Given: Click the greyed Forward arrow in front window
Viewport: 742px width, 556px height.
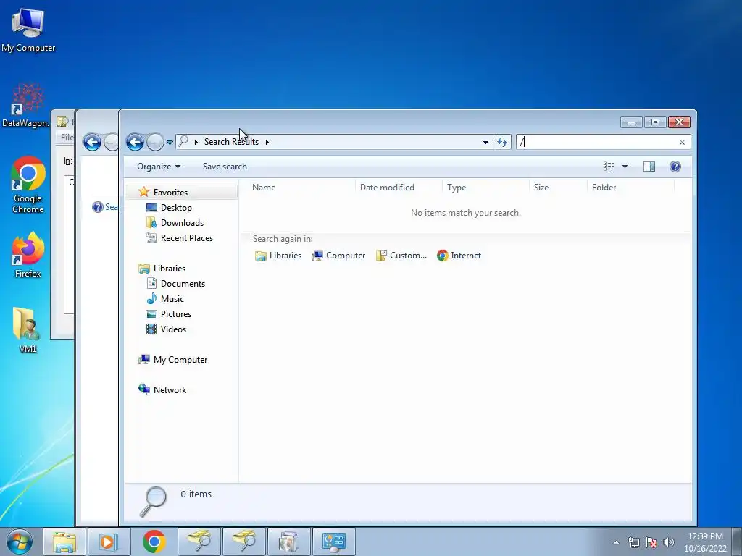Looking at the screenshot, I should coord(155,142).
